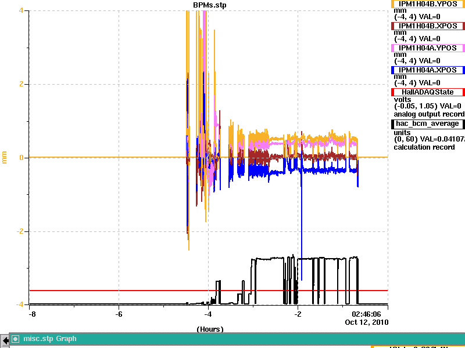Select the IPM1H04B.YPOS legend entry
The height and width of the screenshot is (348, 465).
(x=428, y=4)
